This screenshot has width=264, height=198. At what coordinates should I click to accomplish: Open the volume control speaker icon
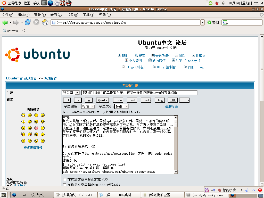point(224,3)
